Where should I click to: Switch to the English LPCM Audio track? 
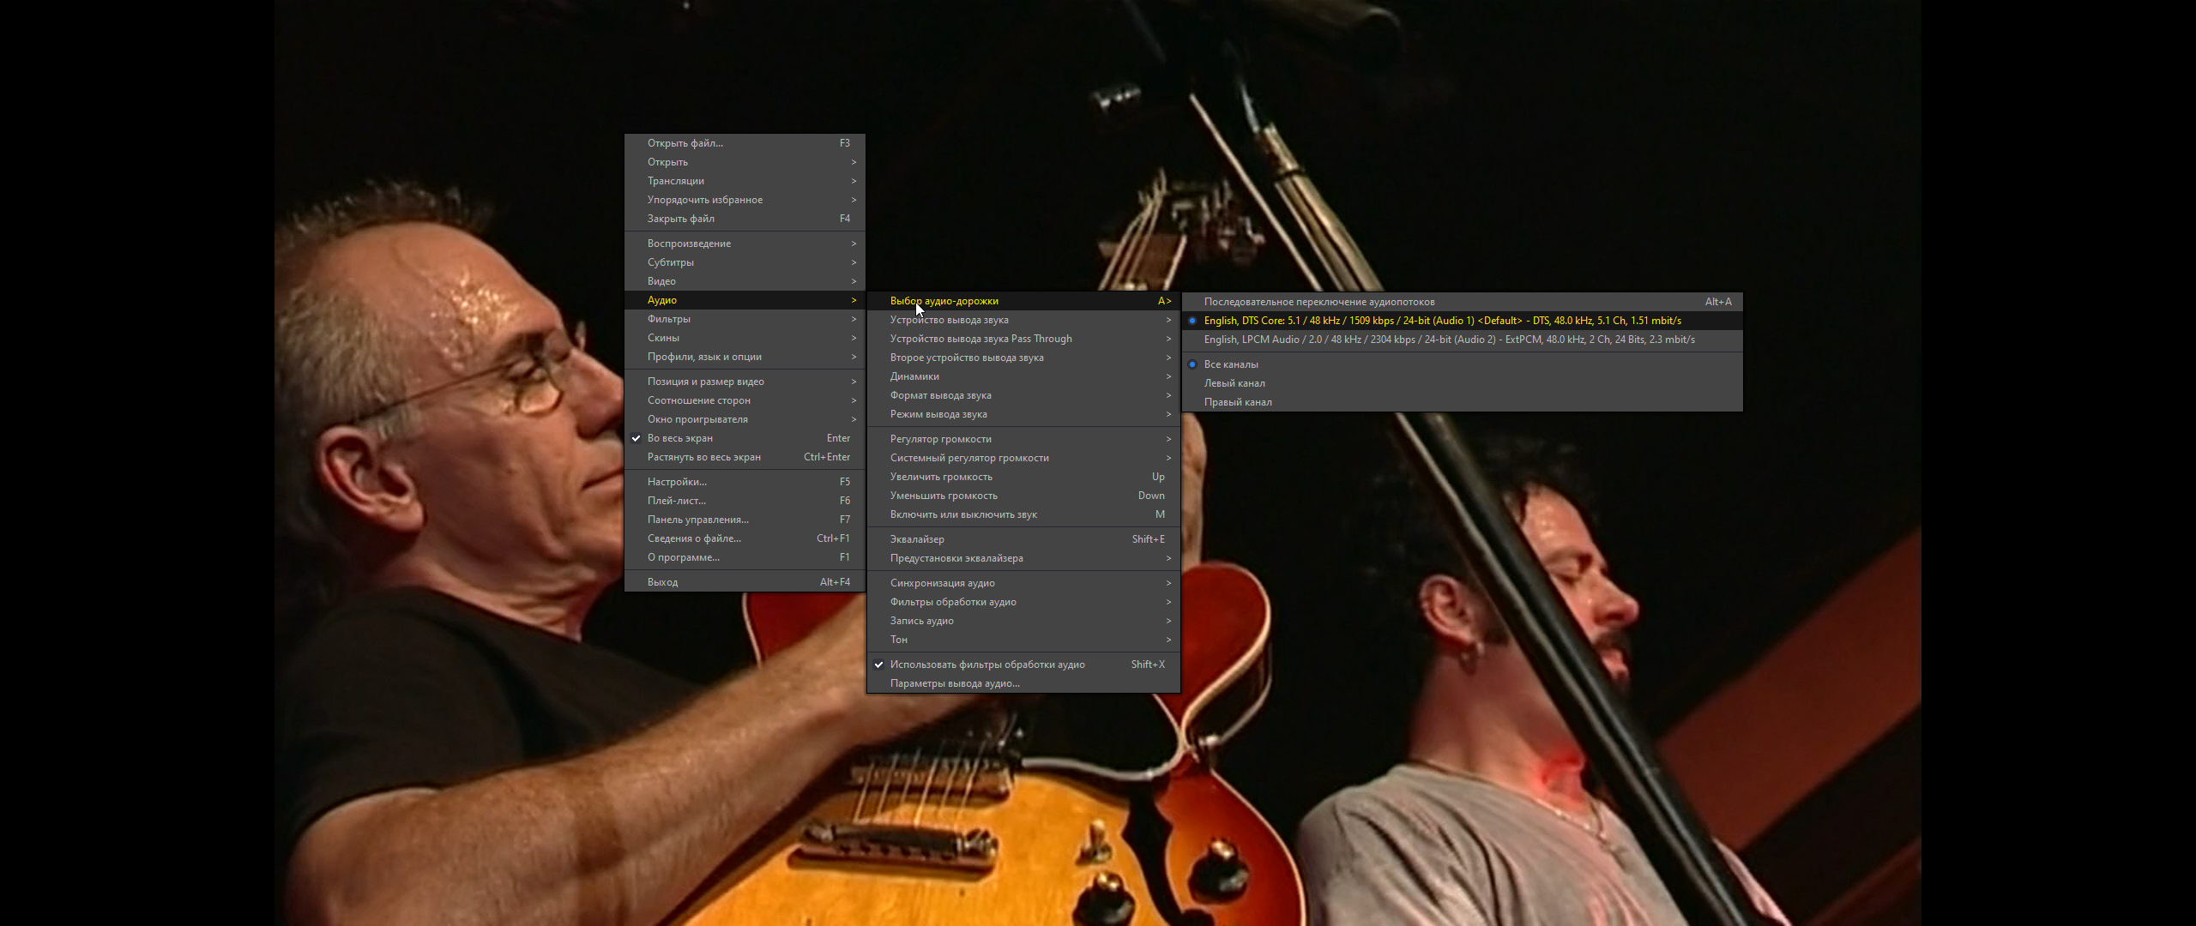pyautogui.click(x=1372, y=339)
